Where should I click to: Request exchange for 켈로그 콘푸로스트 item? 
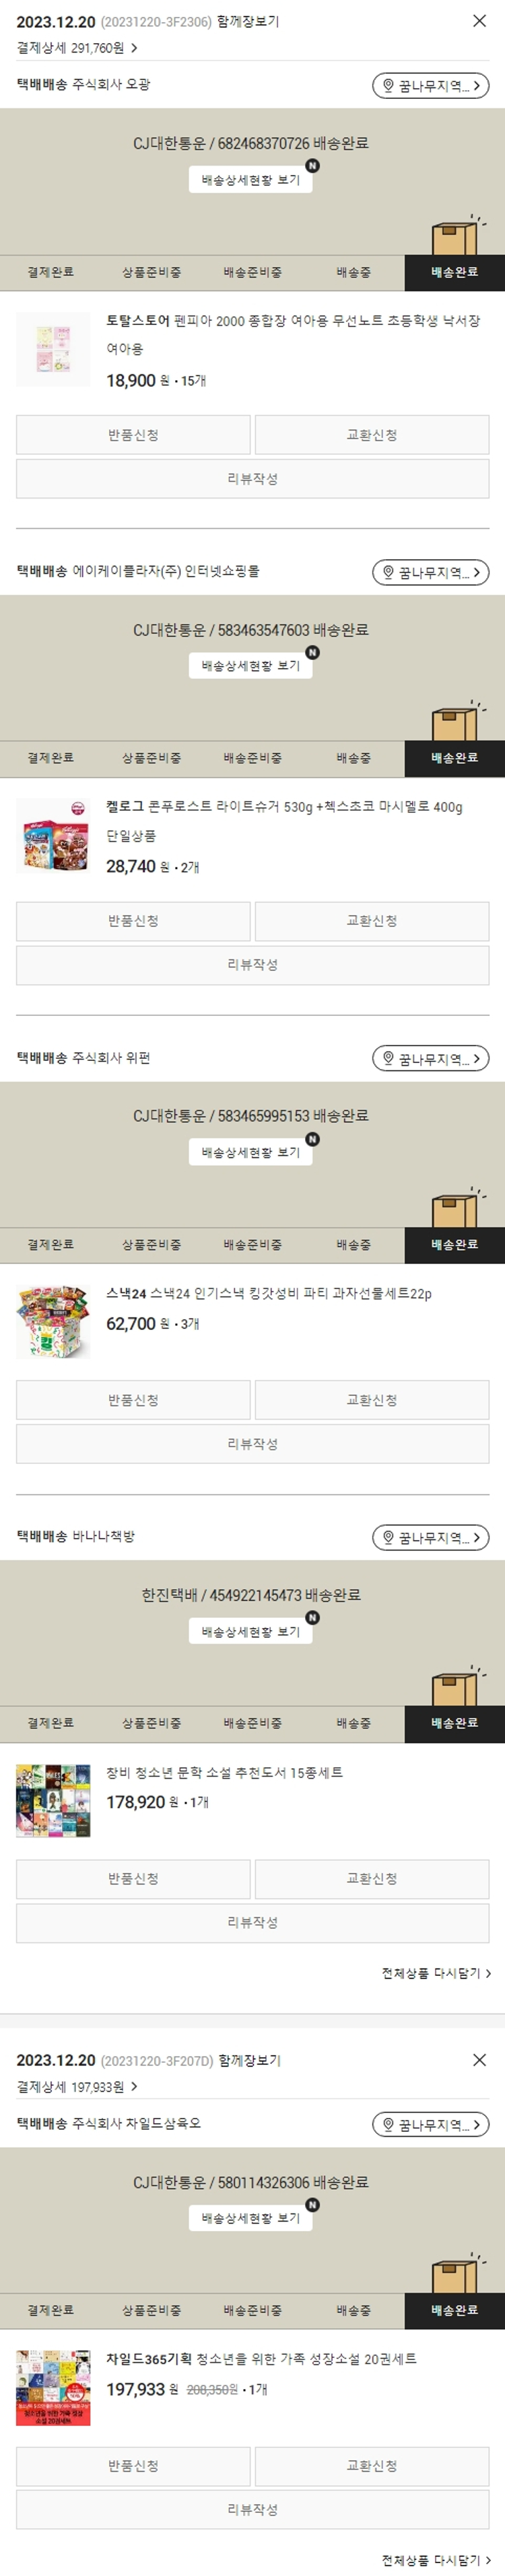(371, 921)
